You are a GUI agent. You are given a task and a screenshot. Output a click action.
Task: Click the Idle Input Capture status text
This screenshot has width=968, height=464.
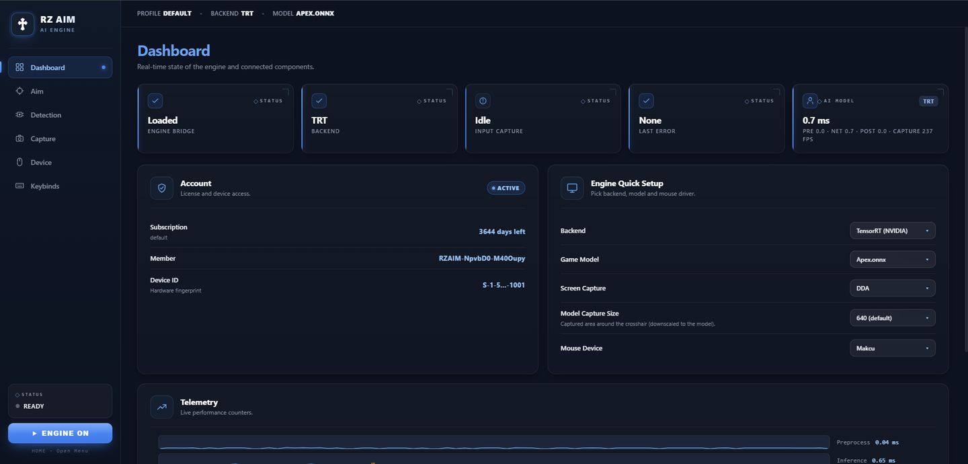483,120
